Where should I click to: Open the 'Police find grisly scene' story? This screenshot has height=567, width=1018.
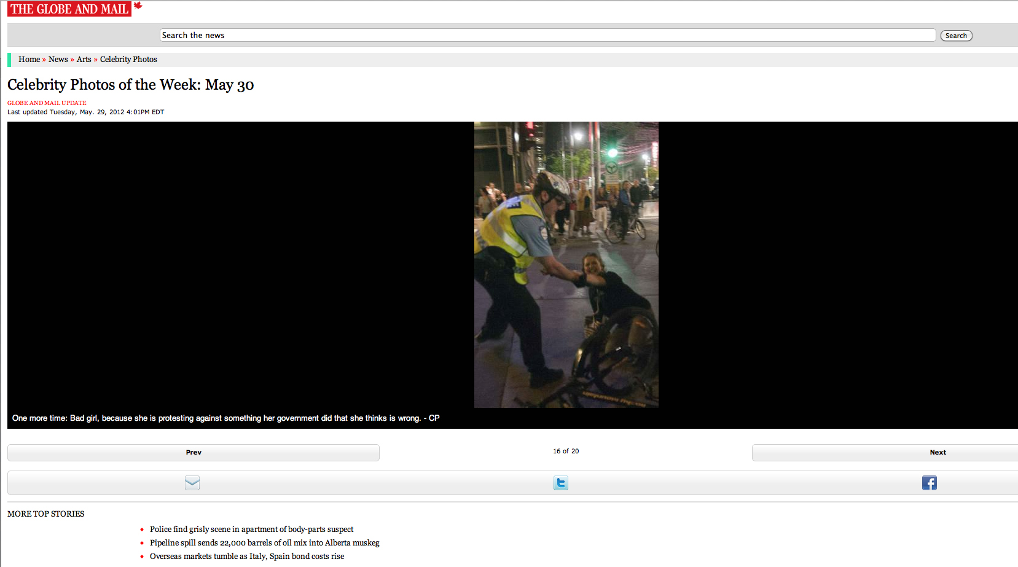pyautogui.click(x=251, y=530)
